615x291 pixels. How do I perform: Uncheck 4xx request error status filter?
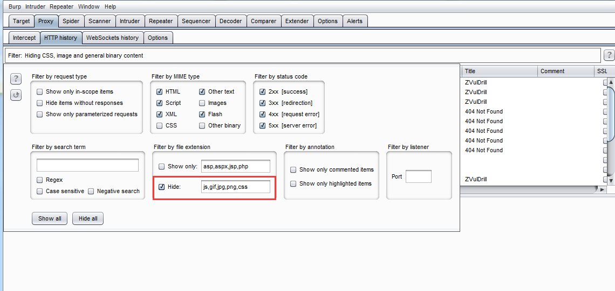[x=262, y=114]
